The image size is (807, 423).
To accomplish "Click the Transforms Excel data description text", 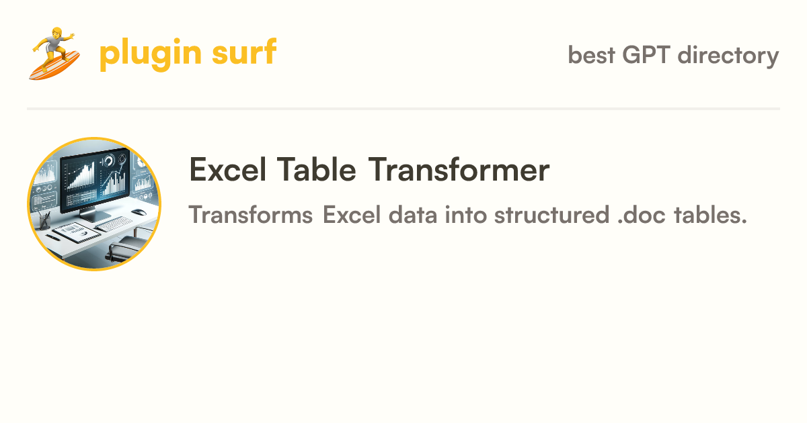I will click(468, 216).
